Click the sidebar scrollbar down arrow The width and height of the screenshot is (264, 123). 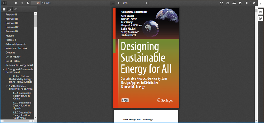coord(35,118)
